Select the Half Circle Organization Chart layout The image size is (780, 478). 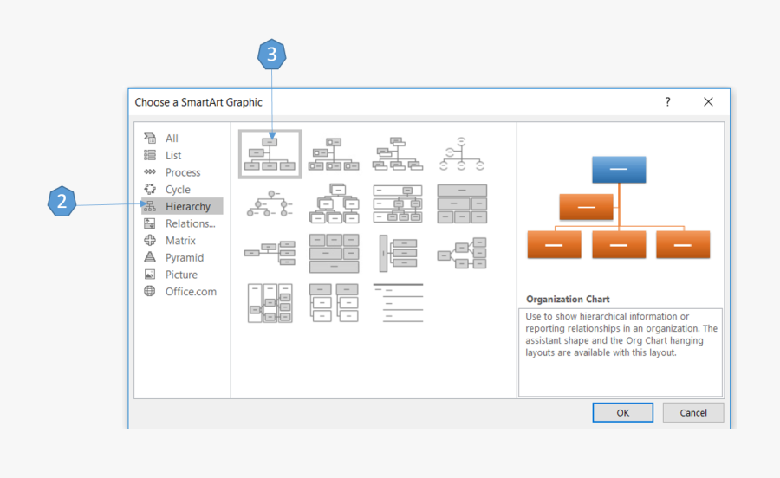(462, 154)
